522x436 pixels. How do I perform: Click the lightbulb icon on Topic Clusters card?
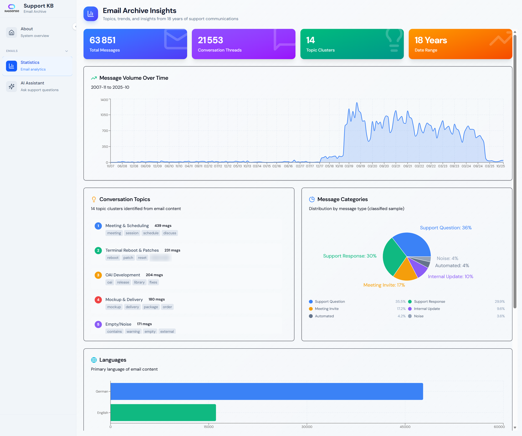pyautogui.click(x=394, y=41)
